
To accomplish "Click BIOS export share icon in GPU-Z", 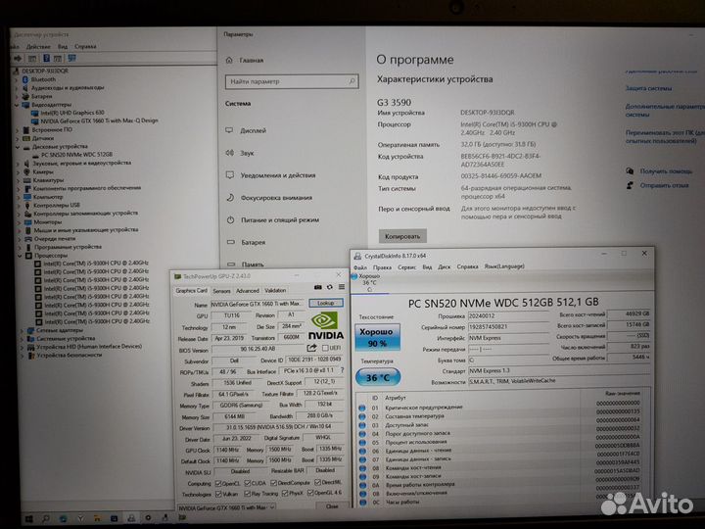I will (311, 348).
